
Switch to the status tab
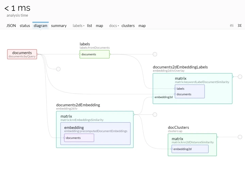pyautogui.click(x=25, y=26)
